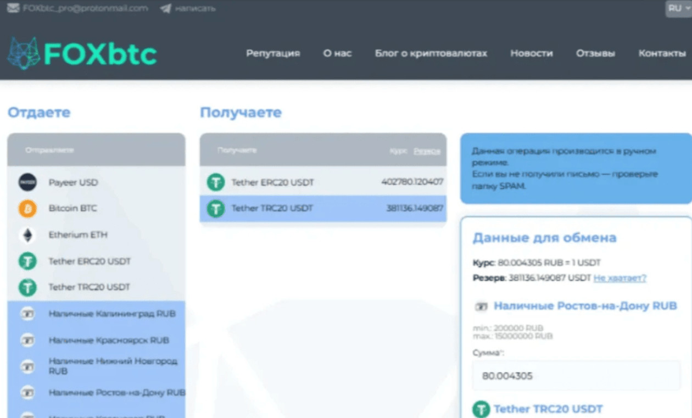The width and height of the screenshot is (692, 418).
Task: Click the Не хватает? link
Action: [x=620, y=278]
